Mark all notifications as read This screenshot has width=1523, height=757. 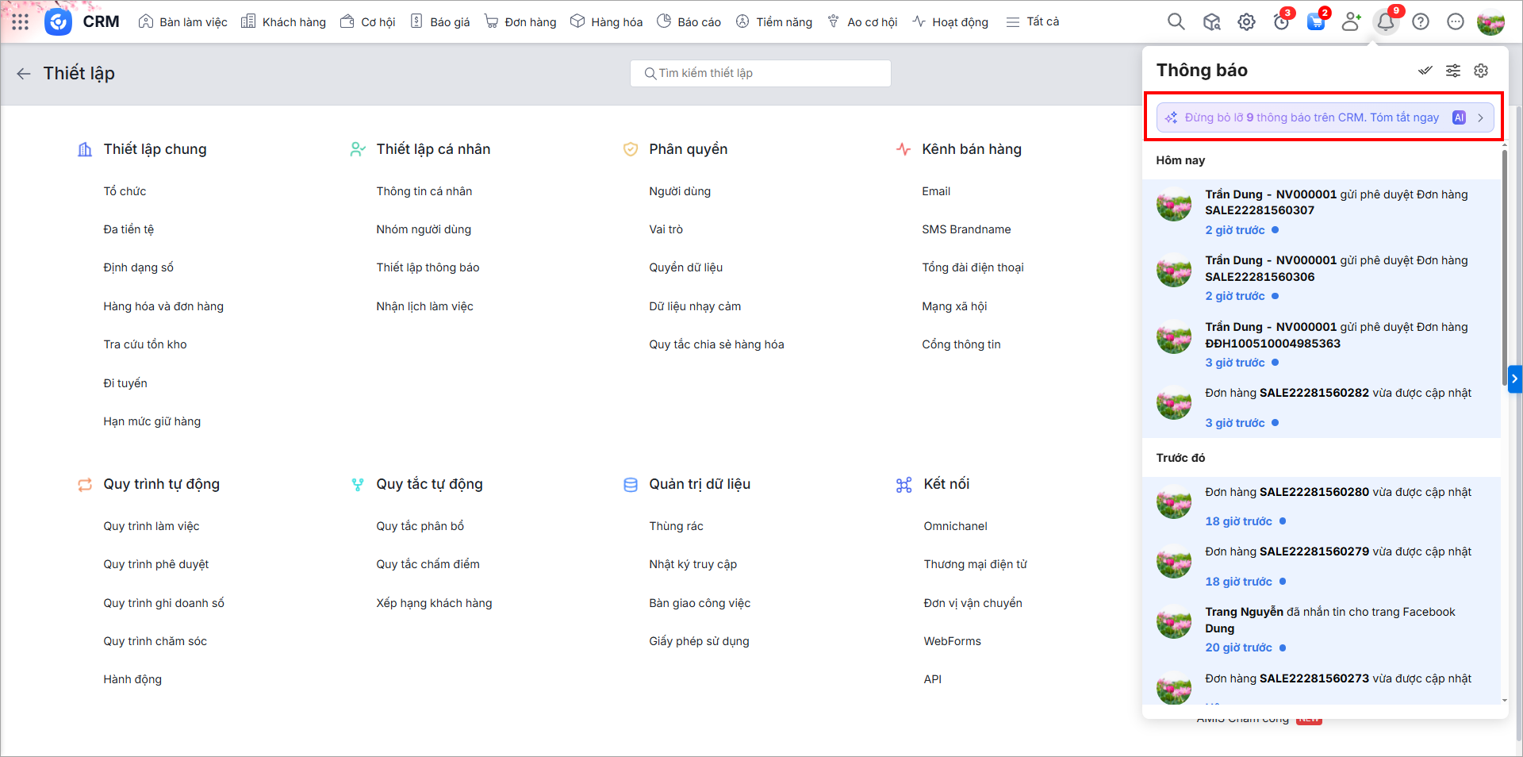(1425, 71)
